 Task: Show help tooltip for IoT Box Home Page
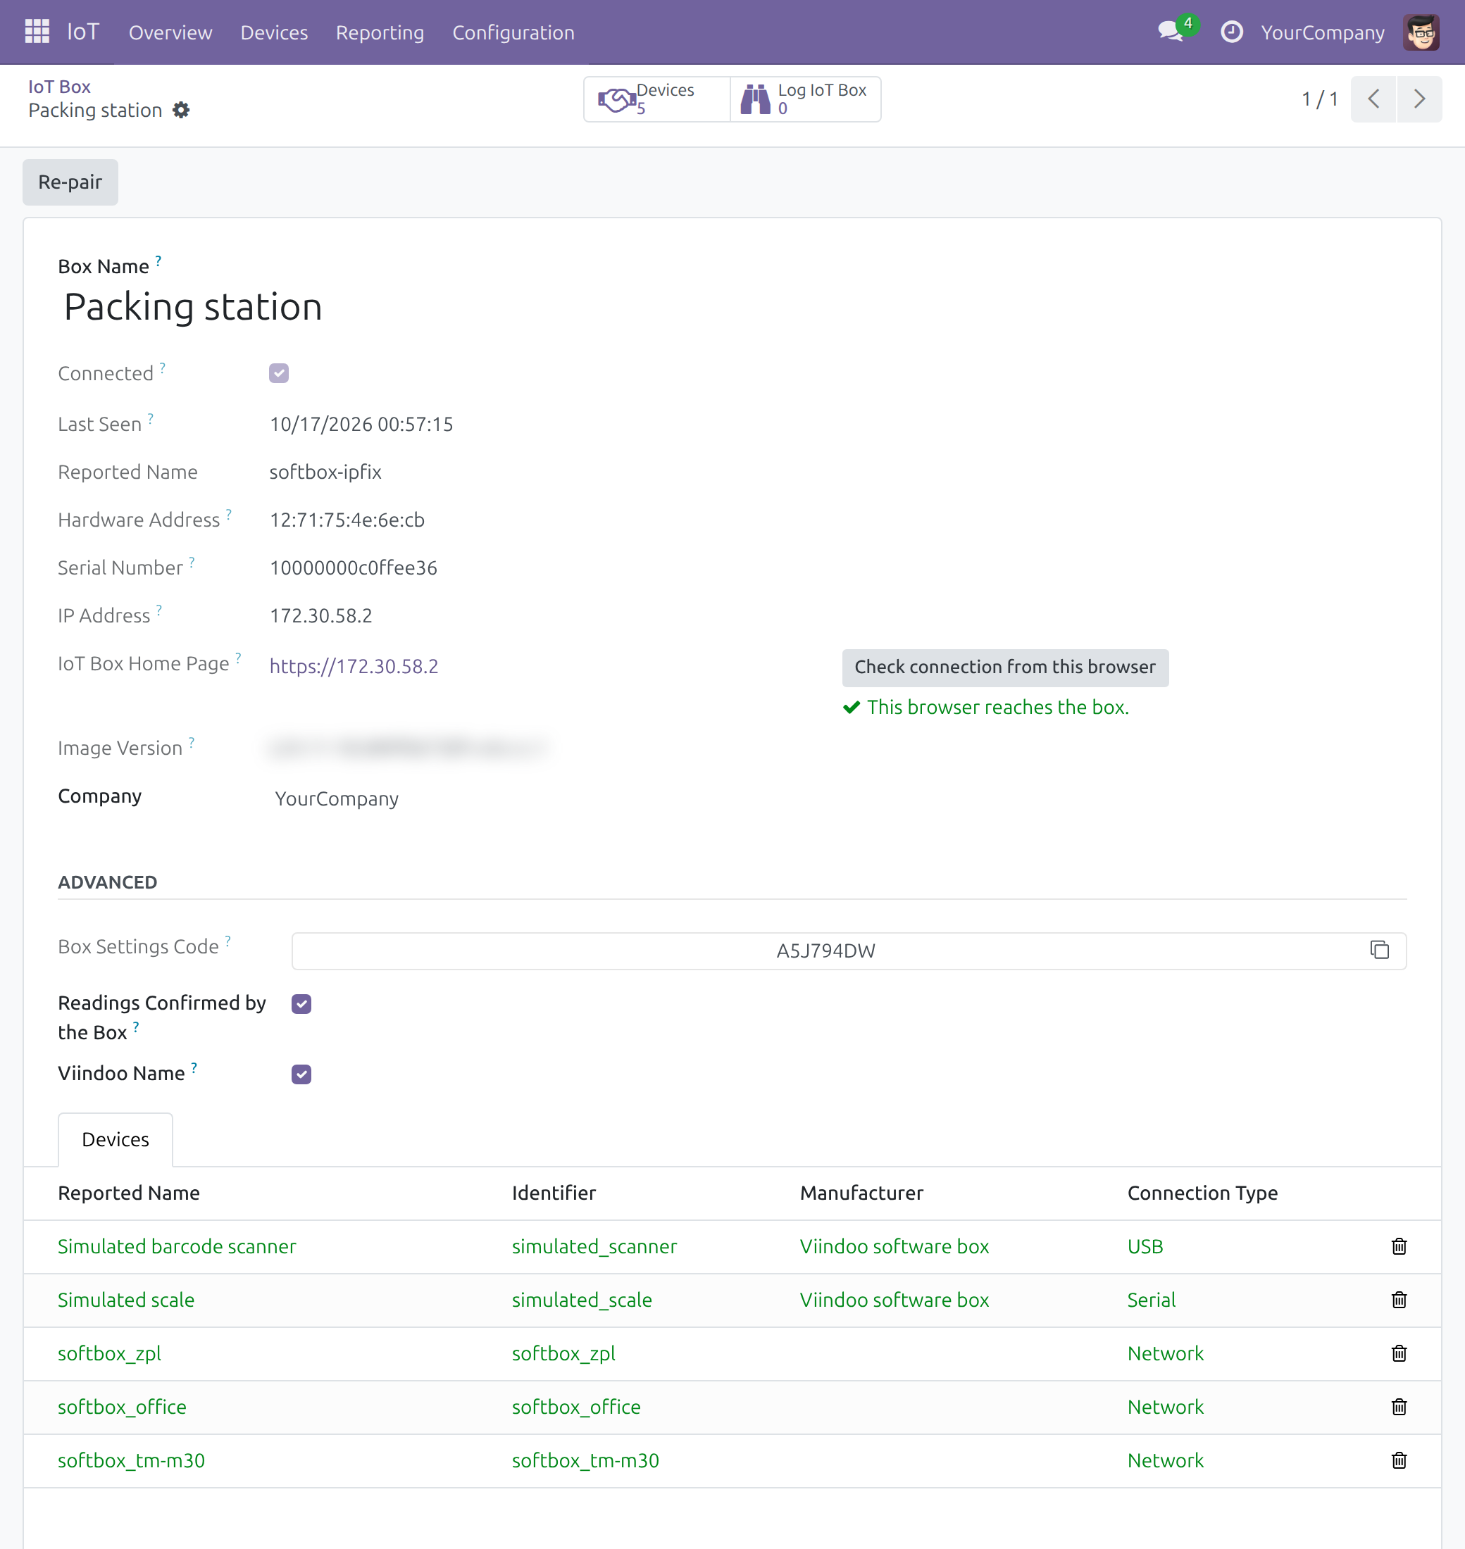(x=238, y=658)
